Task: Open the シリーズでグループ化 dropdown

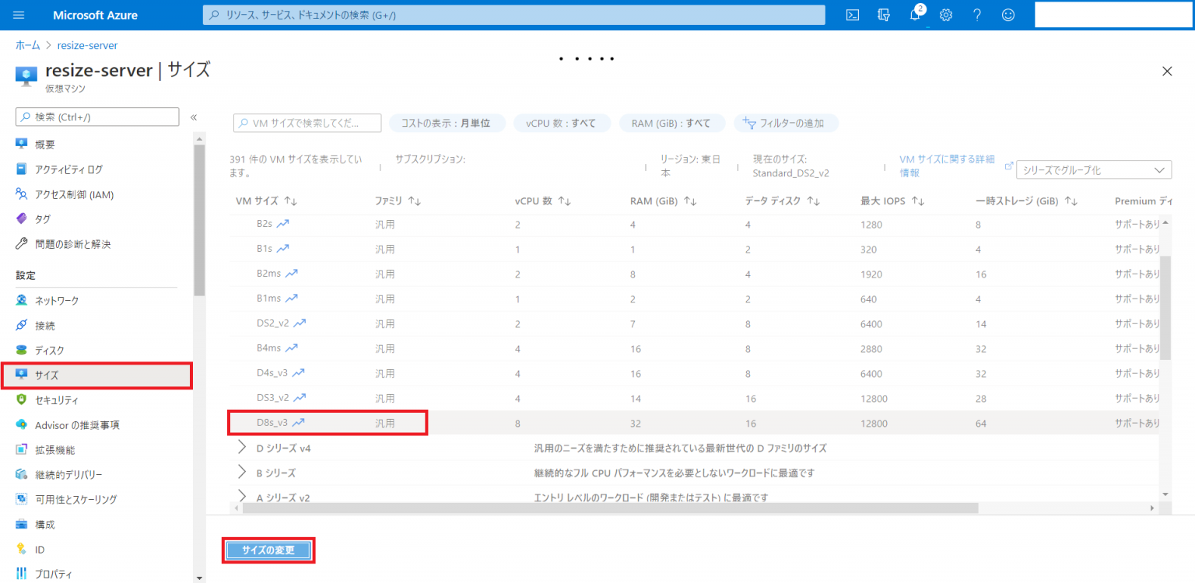Action: click(1094, 169)
